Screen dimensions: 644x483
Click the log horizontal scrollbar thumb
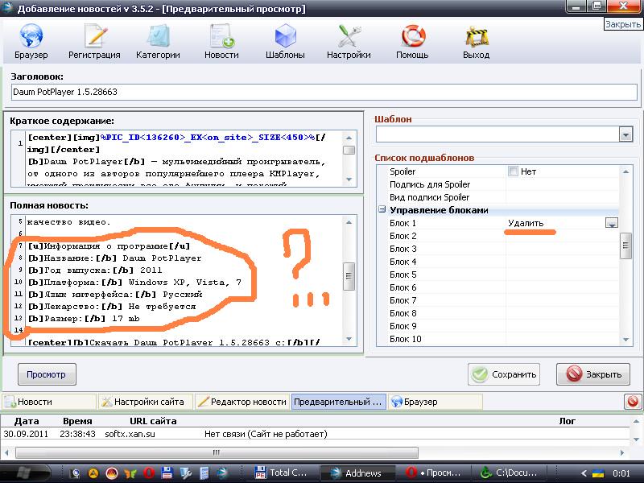click(217, 452)
